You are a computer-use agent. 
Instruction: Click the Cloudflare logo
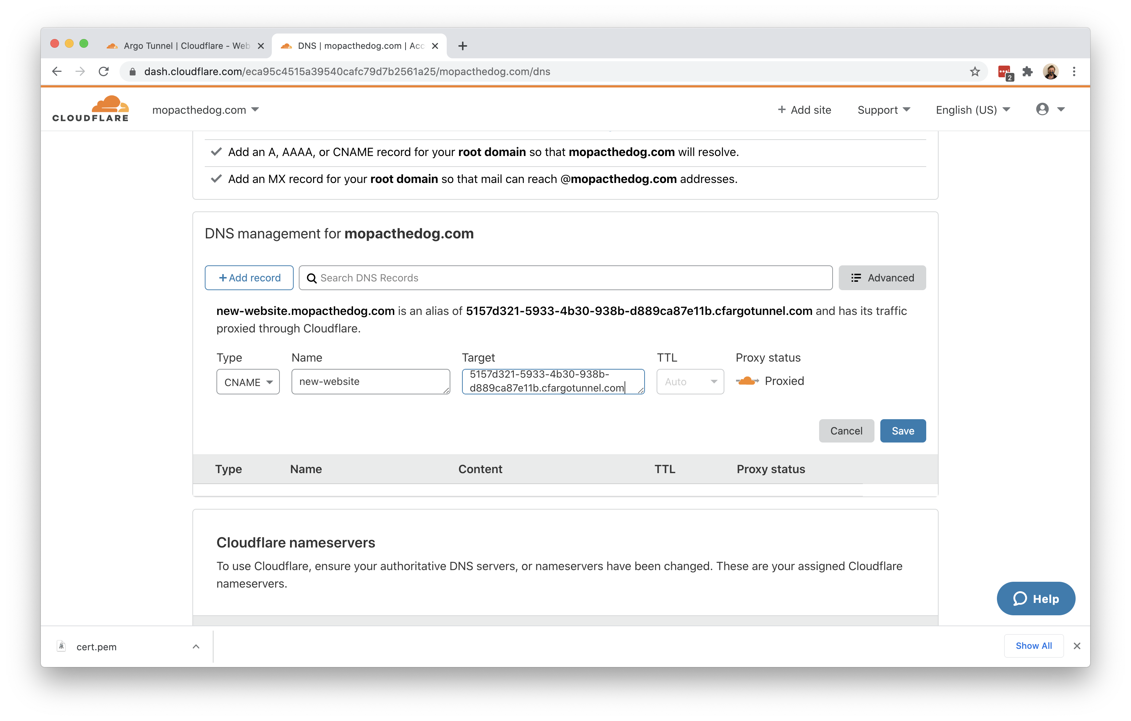click(91, 108)
